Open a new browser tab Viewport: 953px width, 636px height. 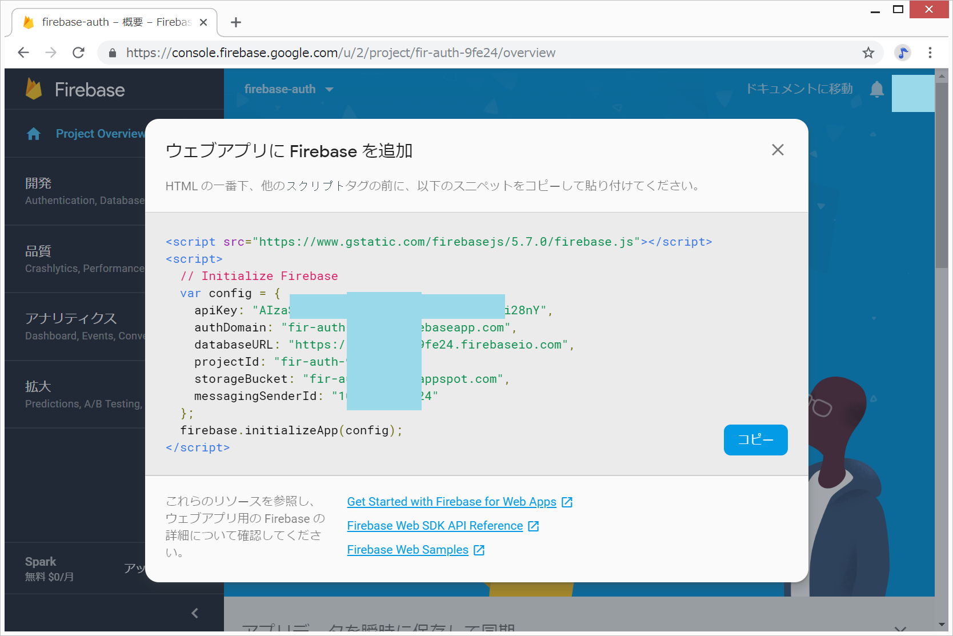235,22
